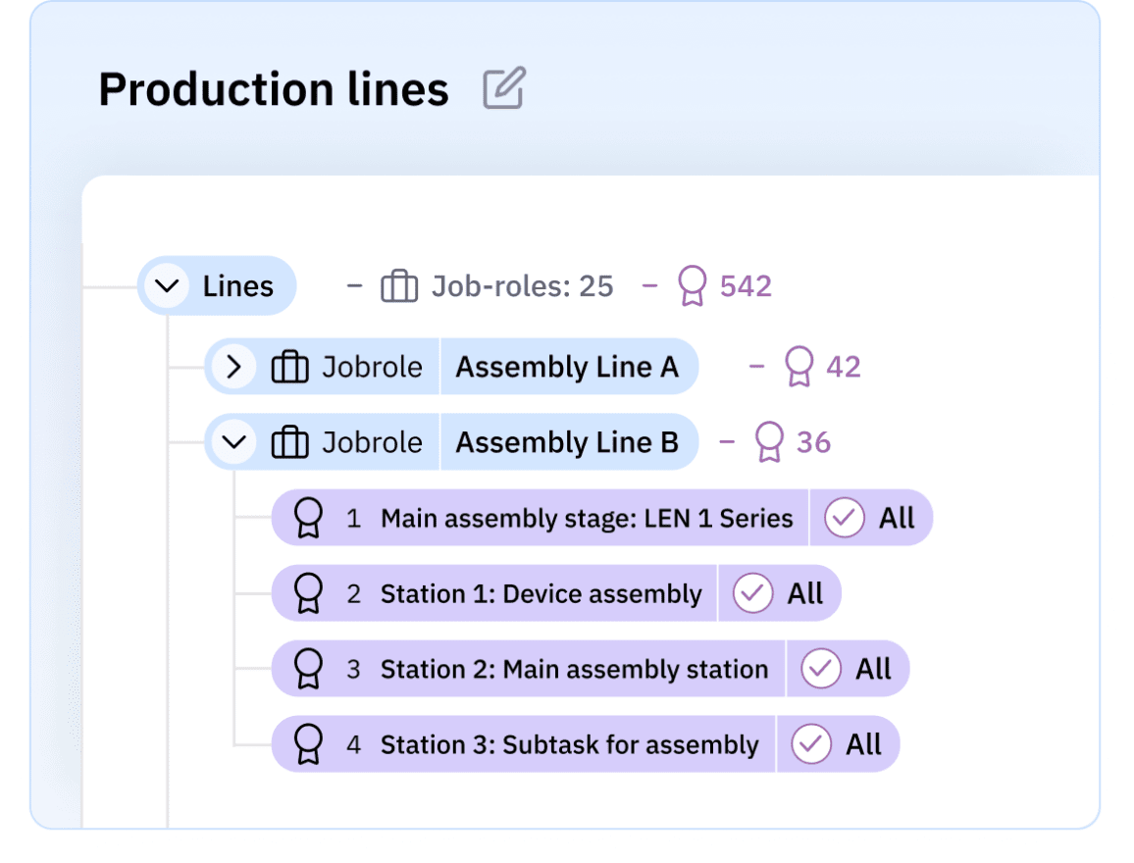Open the Assembly Line A label
1134x863 pixels.
(x=567, y=367)
